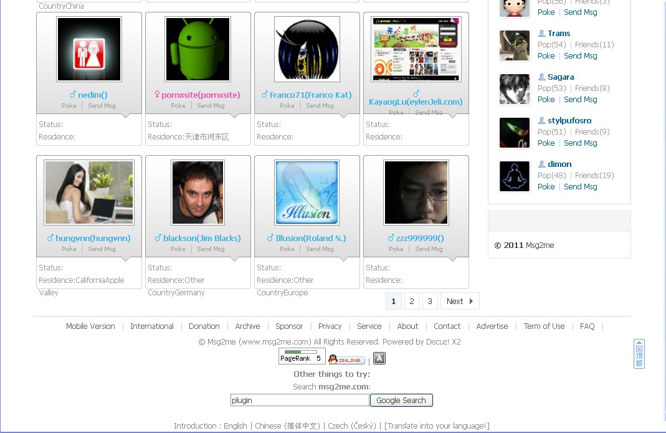Poke Franco71 from his card

point(287,105)
